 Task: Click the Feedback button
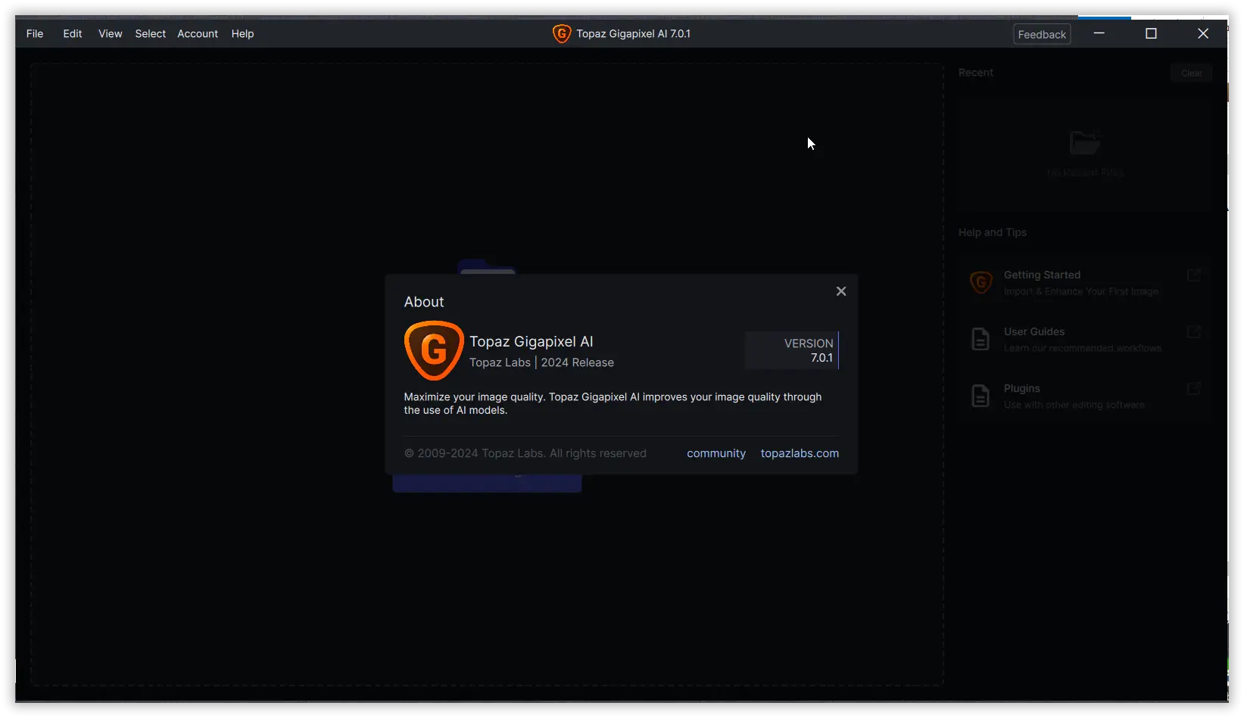click(1042, 34)
